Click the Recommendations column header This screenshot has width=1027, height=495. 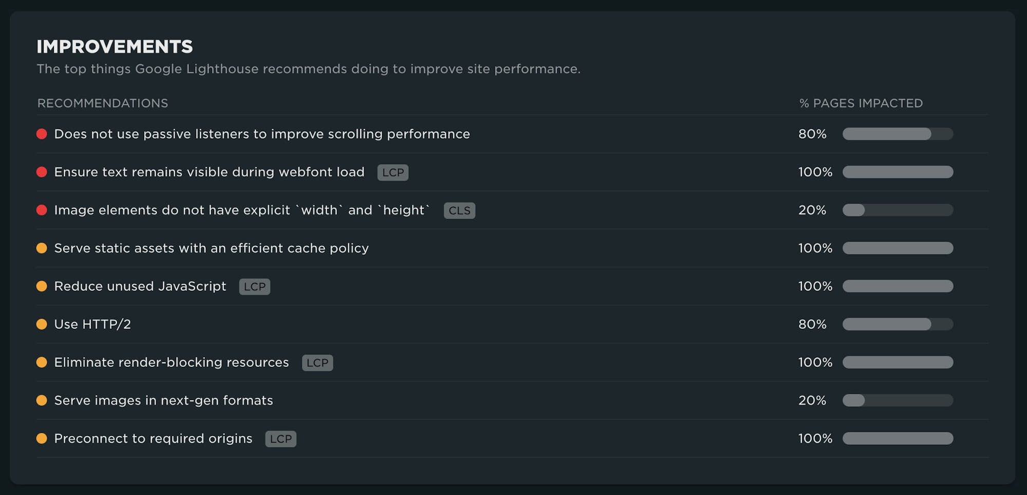[103, 103]
